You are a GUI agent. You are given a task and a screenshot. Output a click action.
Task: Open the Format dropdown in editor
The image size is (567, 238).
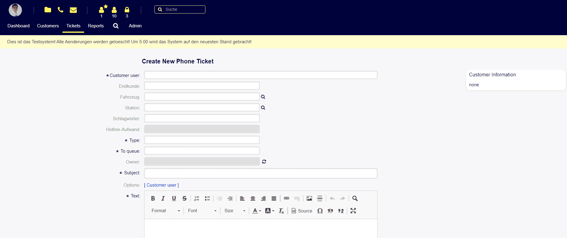165,211
